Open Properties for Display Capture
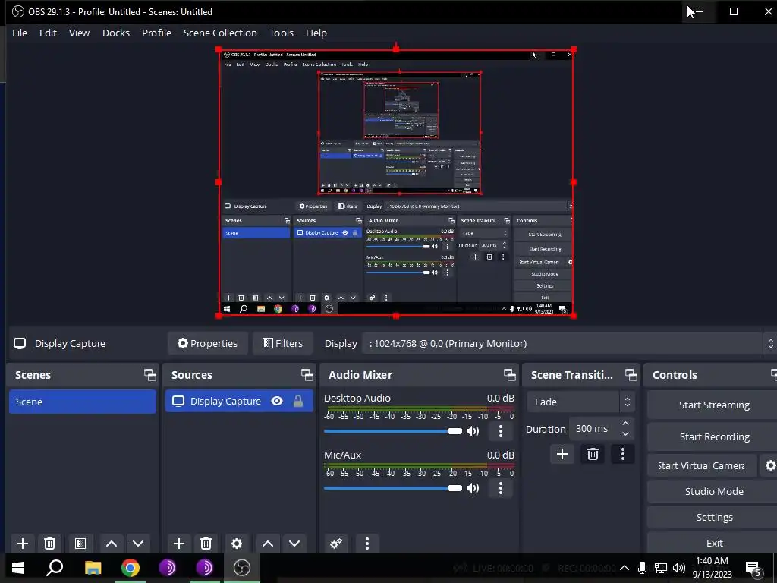 [x=208, y=344]
